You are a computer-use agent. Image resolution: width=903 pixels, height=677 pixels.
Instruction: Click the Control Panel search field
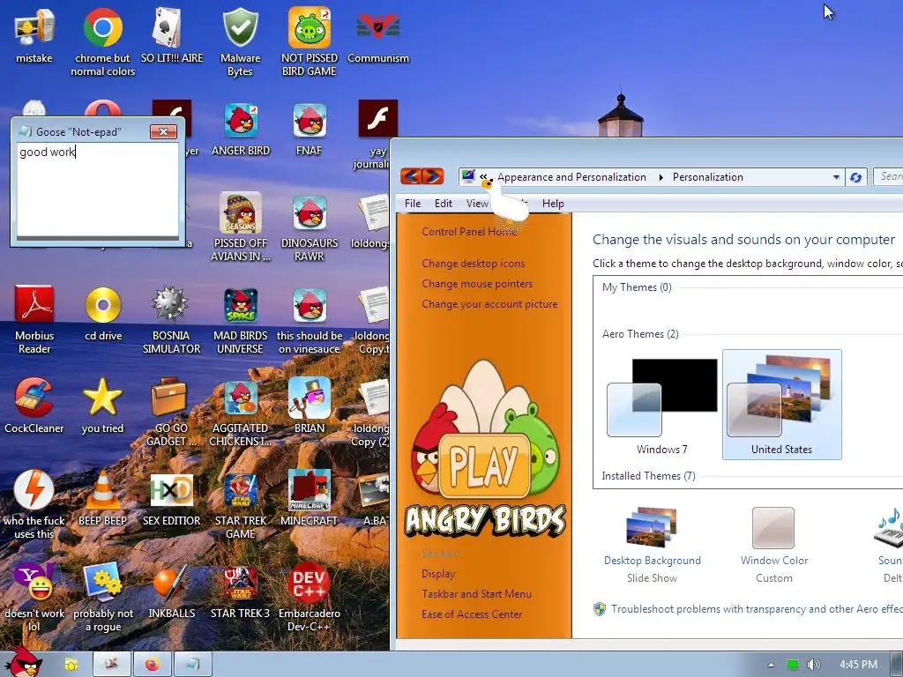pyautogui.click(x=889, y=176)
